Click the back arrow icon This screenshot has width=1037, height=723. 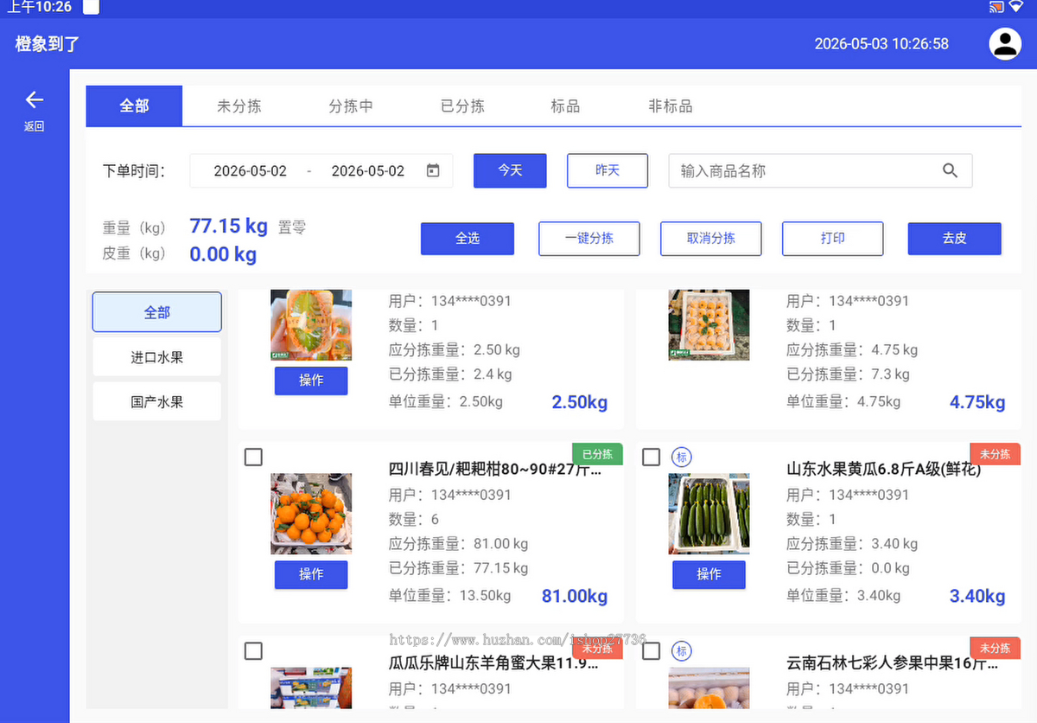click(34, 99)
